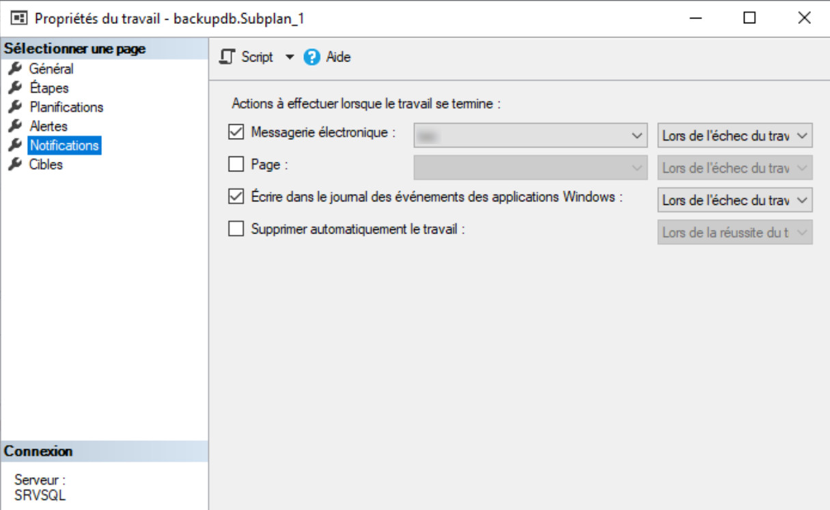Open the Script dropdown arrow
The image size is (830, 510).
pos(289,57)
